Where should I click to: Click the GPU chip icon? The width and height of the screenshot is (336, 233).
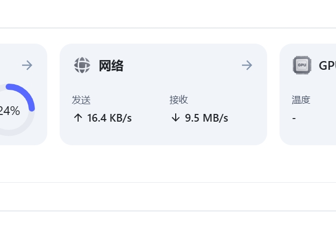point(302,65)
